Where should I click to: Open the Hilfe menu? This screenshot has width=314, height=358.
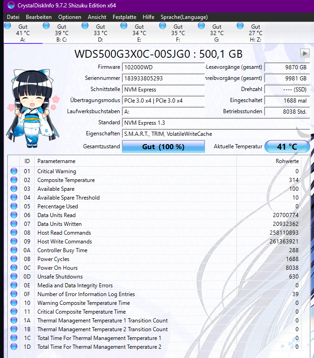(148, 17)
